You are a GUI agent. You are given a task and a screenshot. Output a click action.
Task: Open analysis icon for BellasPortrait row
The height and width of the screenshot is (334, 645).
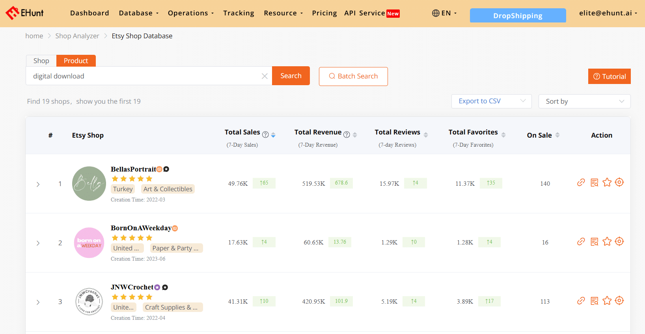pyautogui.click(x=595, y=182)
